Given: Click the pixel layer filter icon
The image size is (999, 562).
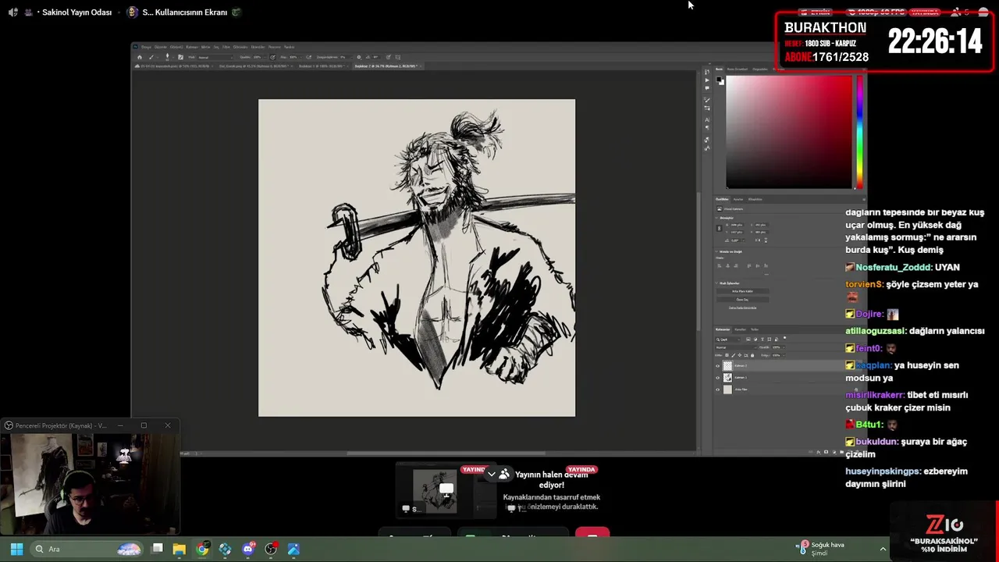Looking at the screenshot, I should (x=748, y=340).
